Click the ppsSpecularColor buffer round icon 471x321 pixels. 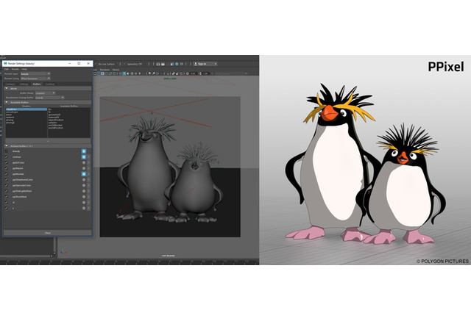84,185
